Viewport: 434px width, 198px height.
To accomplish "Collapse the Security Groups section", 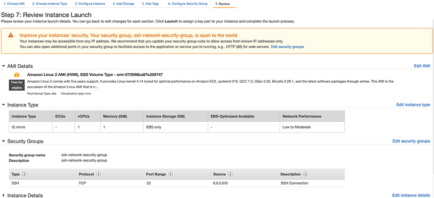I will [x=4, y=141].
